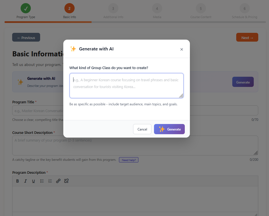Viewport: 269px width, 216px height.
Task: Select step 6 Schedule & Pricing
Action: point(244,8)
